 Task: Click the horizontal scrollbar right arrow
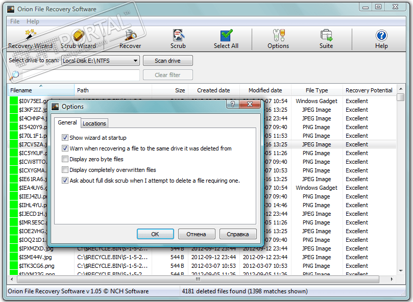point(392,279)
